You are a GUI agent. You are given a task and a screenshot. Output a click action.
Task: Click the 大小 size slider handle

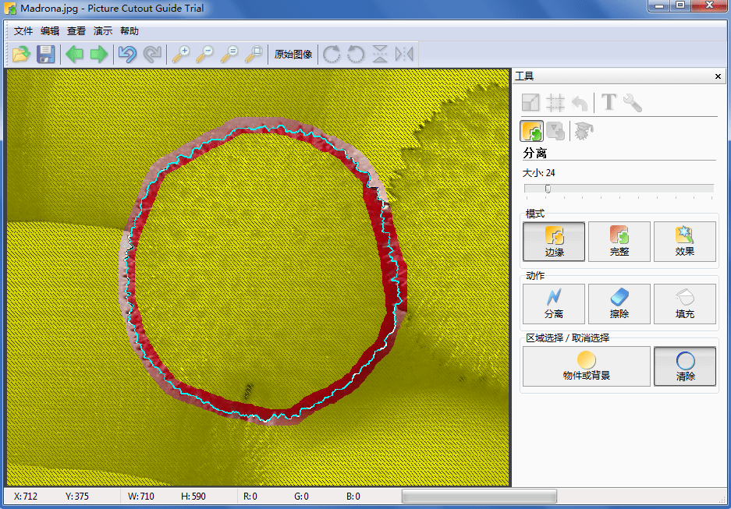pyautogui.click(x=548, y=189)
